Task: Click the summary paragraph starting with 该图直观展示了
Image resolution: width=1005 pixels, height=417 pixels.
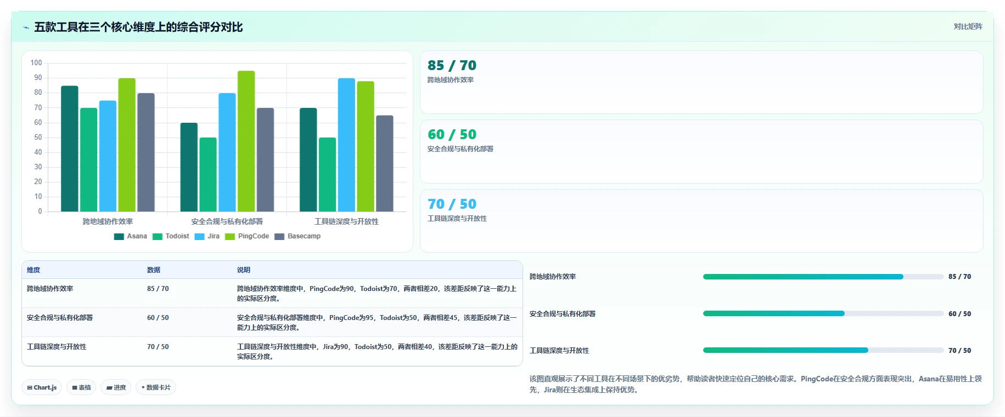Action: [755, 384]
